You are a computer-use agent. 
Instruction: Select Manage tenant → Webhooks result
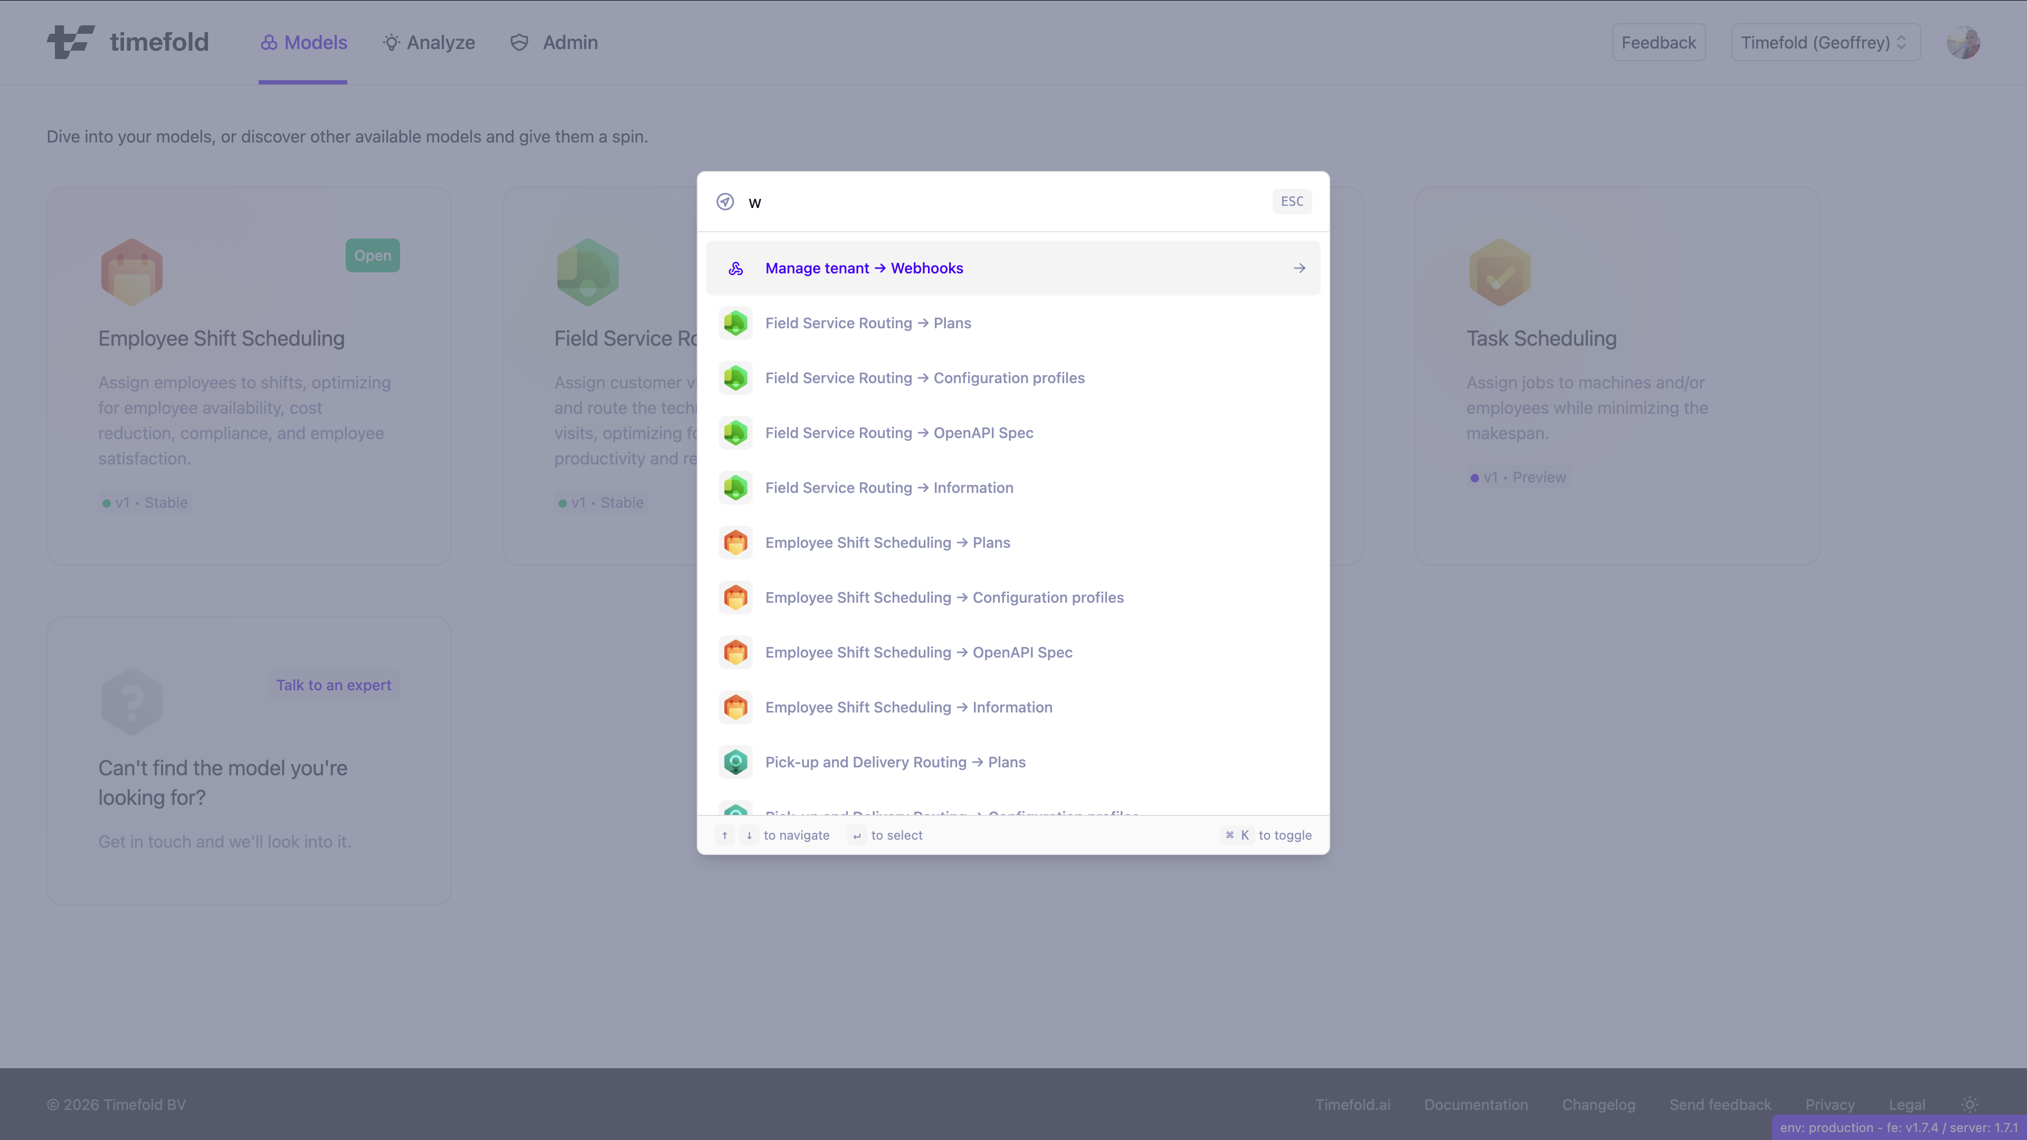(x=1013, y=268)
